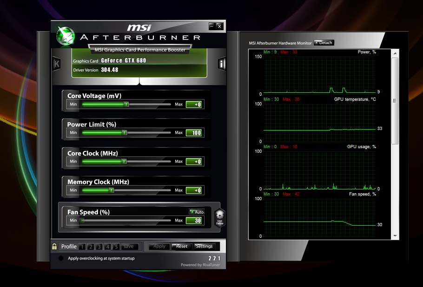Select profile slot 2
The image size is (423, 287).
(x=91, y=247)
